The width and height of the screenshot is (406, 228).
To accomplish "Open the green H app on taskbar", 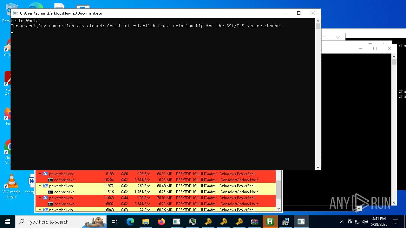I will coord(270,222).
